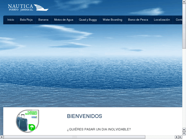Click the horizontal scrollbar left arrow at far left

tap(2, 137)
